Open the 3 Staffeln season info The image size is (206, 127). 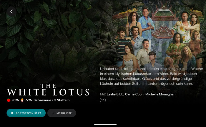(x=62, y=100)
